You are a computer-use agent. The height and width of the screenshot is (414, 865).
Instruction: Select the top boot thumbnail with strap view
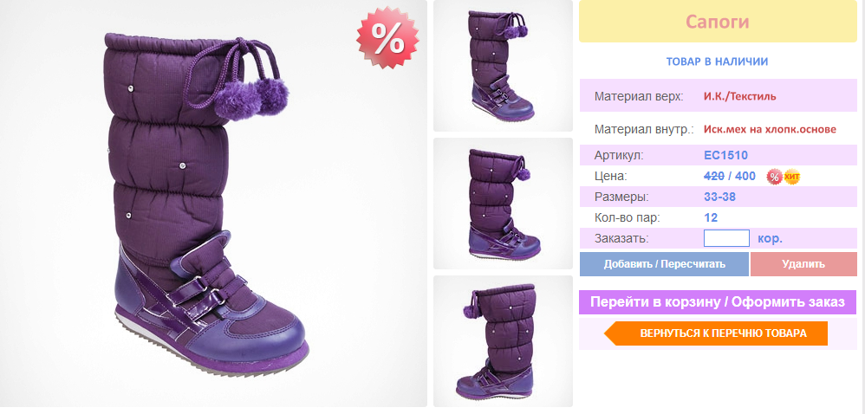pyautogui.click(x=503, y=66)
